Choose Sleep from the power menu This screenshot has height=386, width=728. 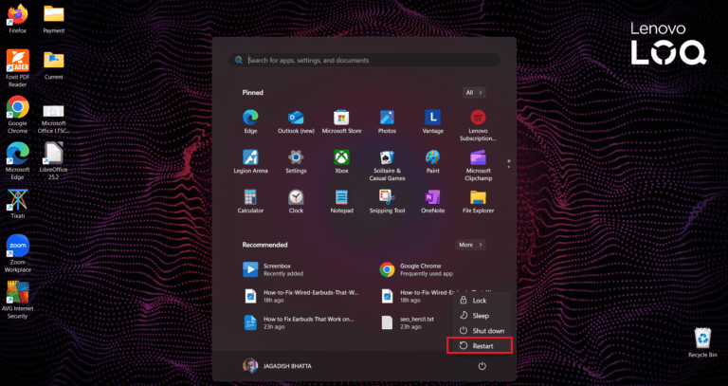pos(482,316)
